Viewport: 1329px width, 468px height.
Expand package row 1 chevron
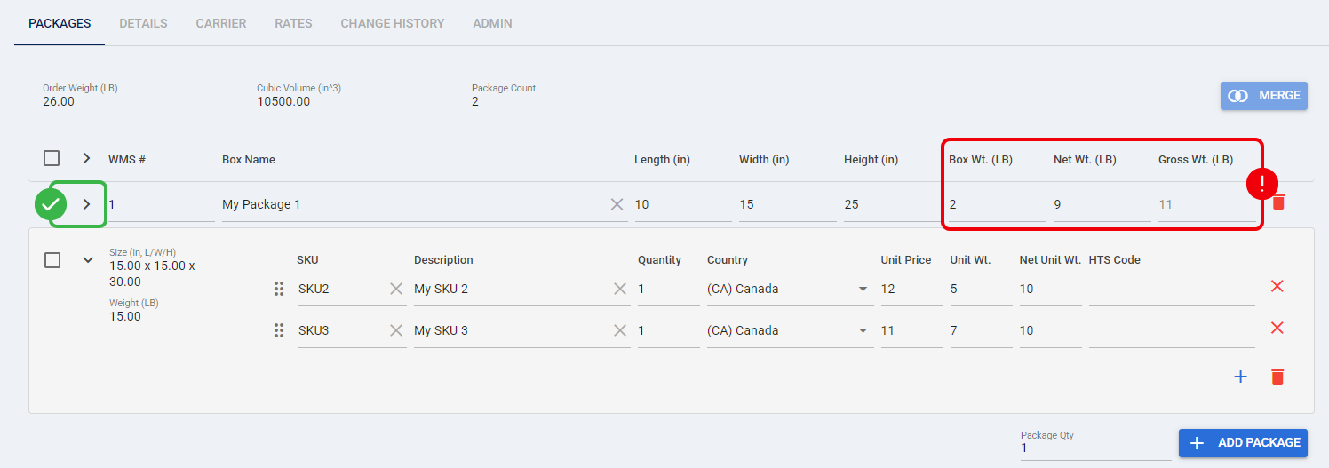[86, 204]
